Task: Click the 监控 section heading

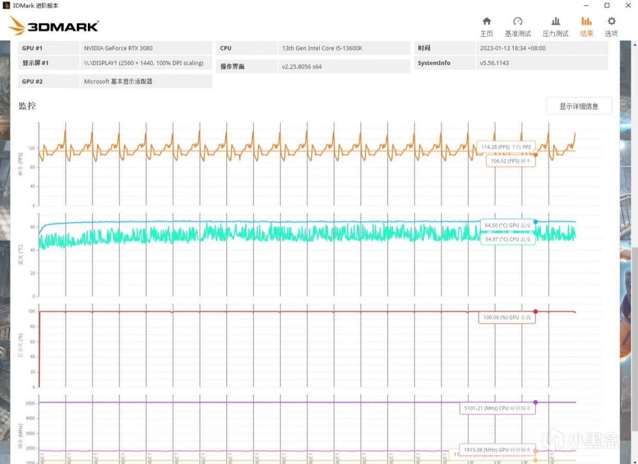Action: pyautogui.click(x=27, y=106)
